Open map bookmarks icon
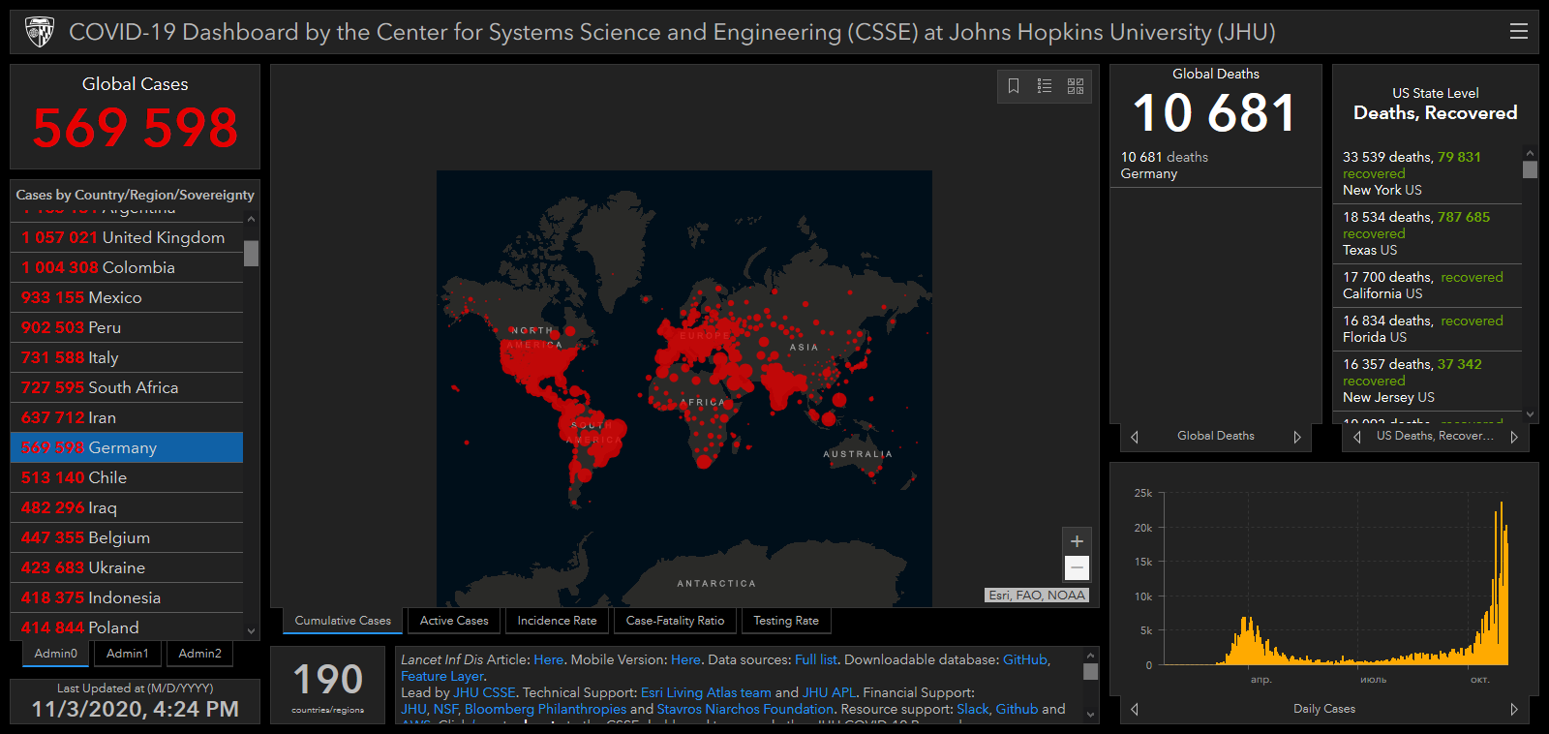1549x734 pixels. 1014,86
